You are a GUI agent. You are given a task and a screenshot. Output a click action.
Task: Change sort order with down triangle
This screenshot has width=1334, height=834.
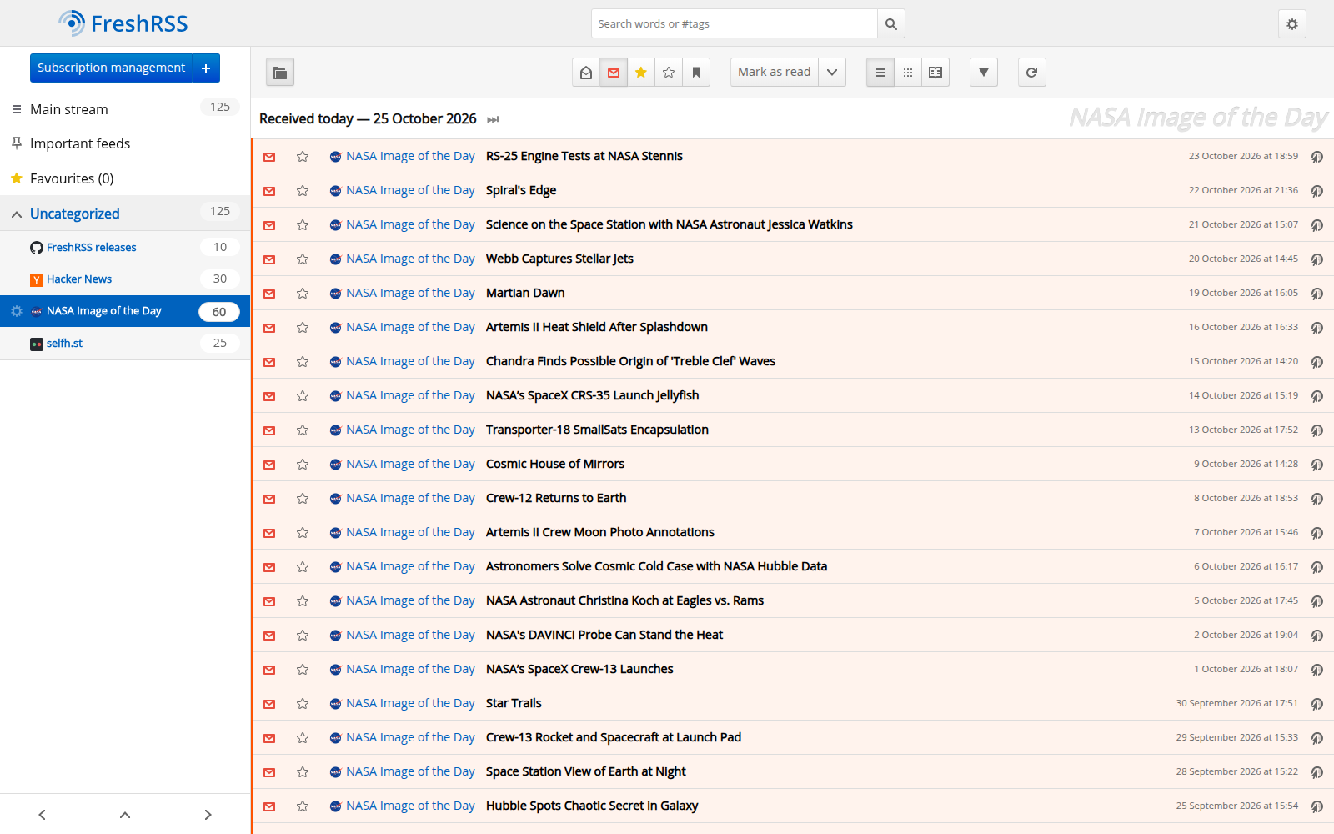tap(984, 73)
